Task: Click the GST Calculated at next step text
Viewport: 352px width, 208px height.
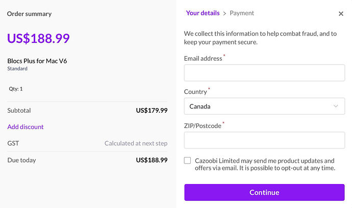Action: pos(136,144)
